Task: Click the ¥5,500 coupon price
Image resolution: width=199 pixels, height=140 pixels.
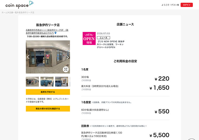Action: (x=159, y=135)
